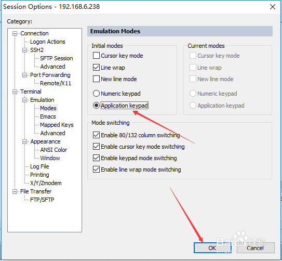Open Logon Actions category
Screen dimensions: 282x261
point(47,42)
